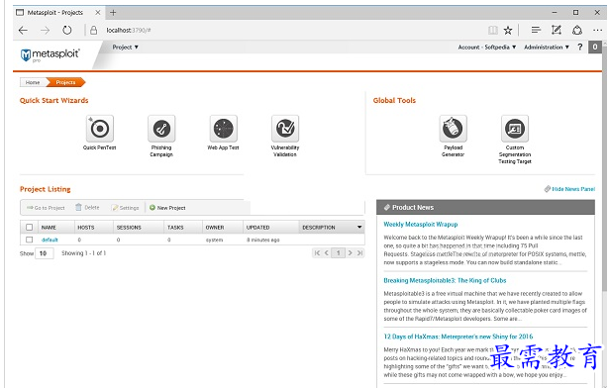Make a web note pen icon
The width and height of the screenshot is (610, 388).
557,30
